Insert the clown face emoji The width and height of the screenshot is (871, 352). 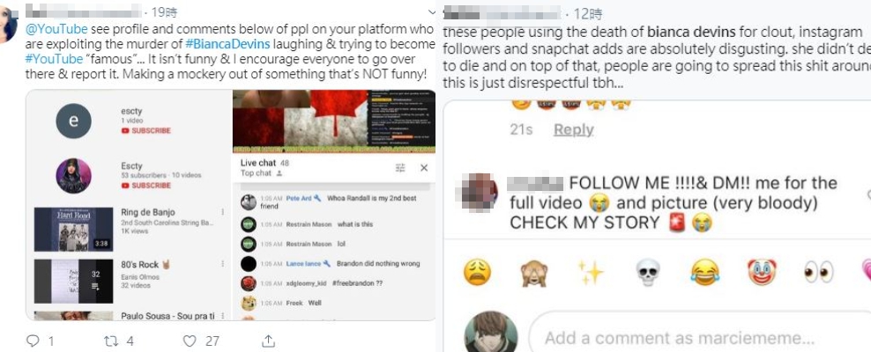[x=762, y=272]
